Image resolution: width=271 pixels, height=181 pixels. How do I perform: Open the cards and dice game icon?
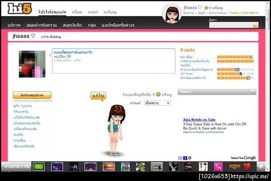[x=140, y=167]
